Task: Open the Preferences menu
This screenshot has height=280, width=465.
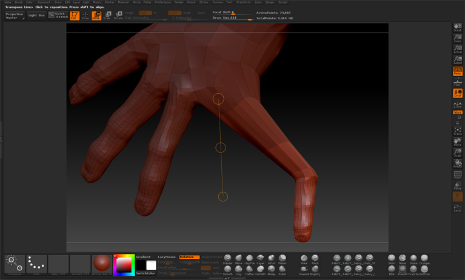Action: [x=162, y=2]
